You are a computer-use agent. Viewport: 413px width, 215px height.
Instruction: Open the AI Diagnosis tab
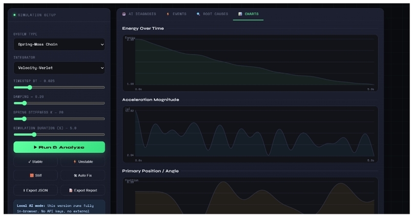coord(139,14)
